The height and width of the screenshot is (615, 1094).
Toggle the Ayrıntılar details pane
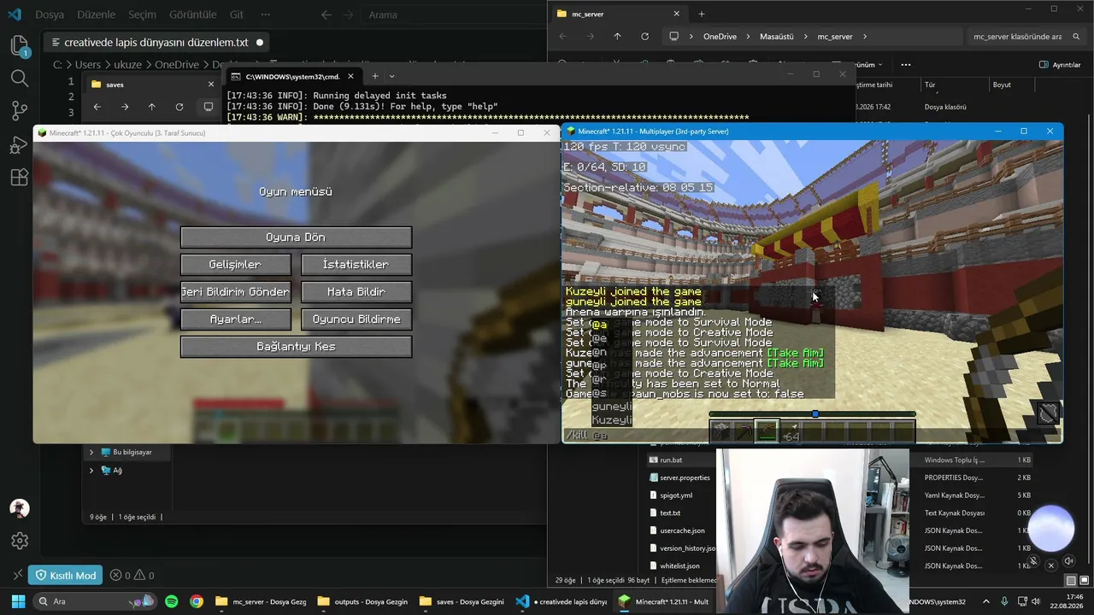point(1060,65)
